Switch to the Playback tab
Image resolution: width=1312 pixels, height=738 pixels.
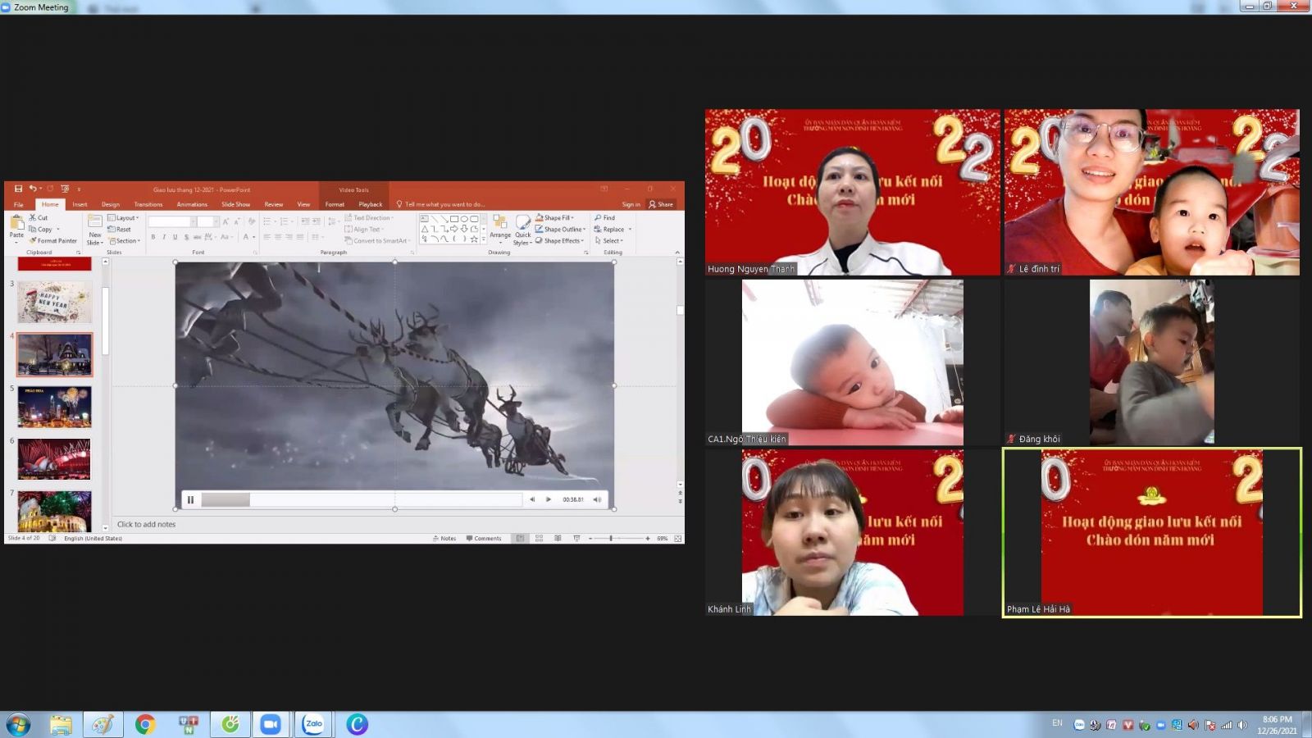pyautogui.click(x=370, y=204)
